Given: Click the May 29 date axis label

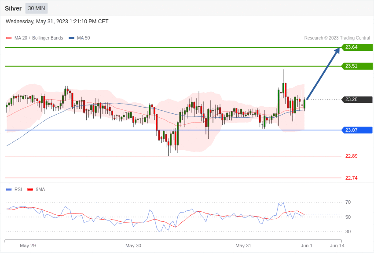Looking at the screenshot, I should [28, 246].
